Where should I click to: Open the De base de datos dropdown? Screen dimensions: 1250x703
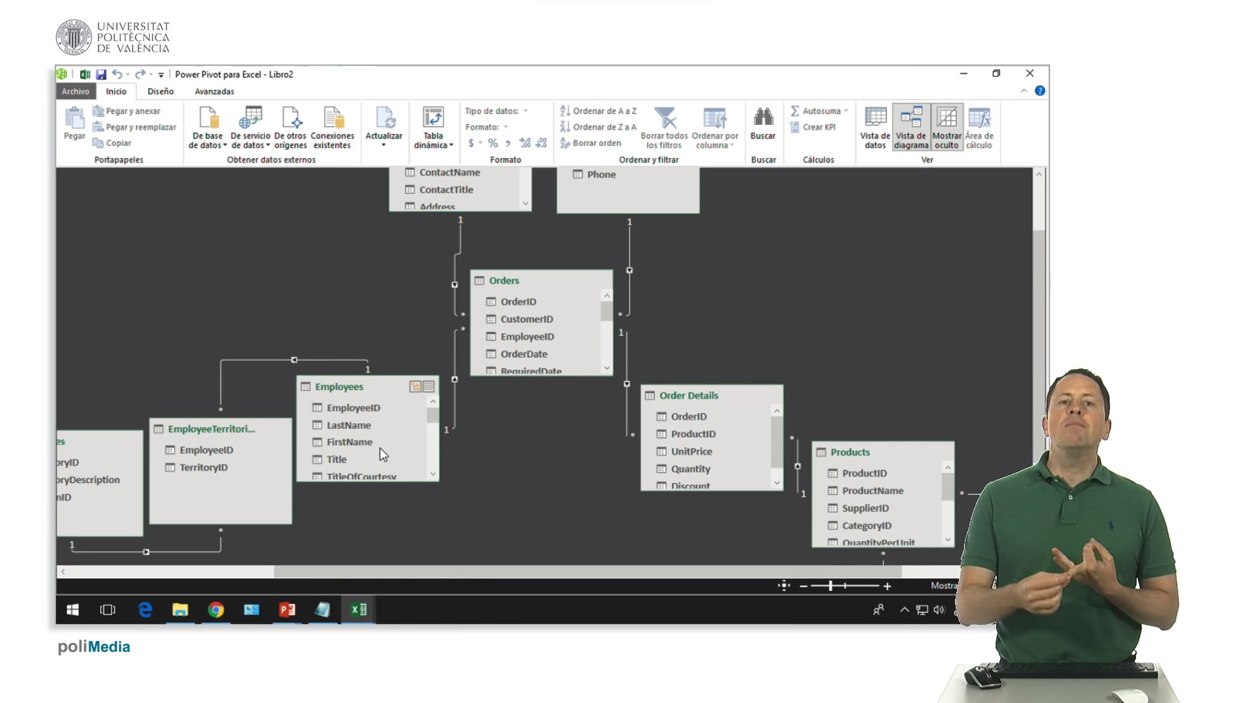pyautogui.click(x=208, y=128)
